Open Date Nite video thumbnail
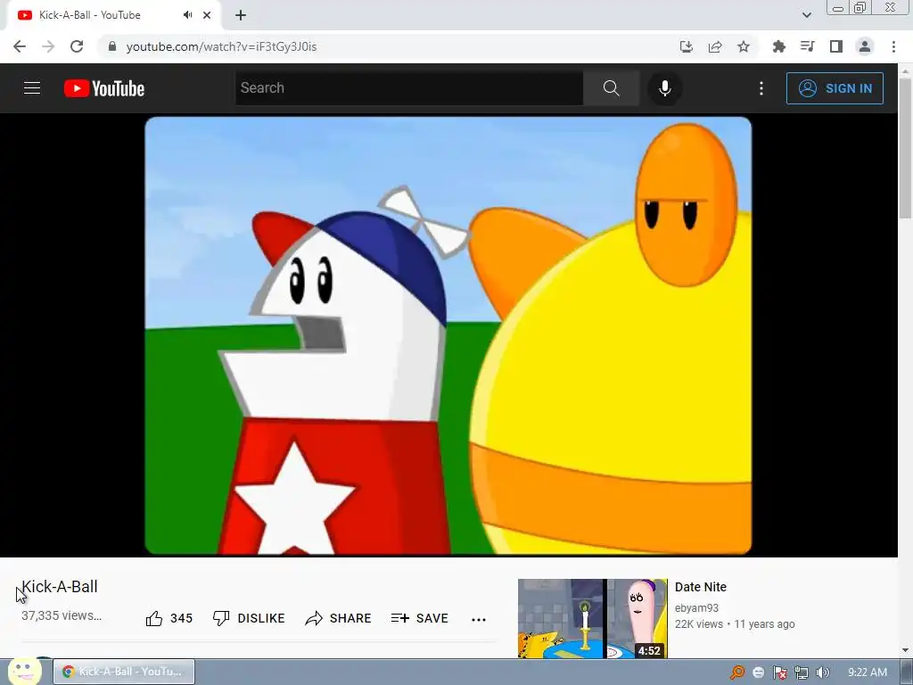Image resolution: width=913 pixels, height=685 pixels. 593,619
